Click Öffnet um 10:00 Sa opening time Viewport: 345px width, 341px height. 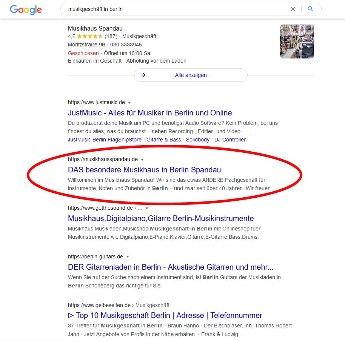127,53
